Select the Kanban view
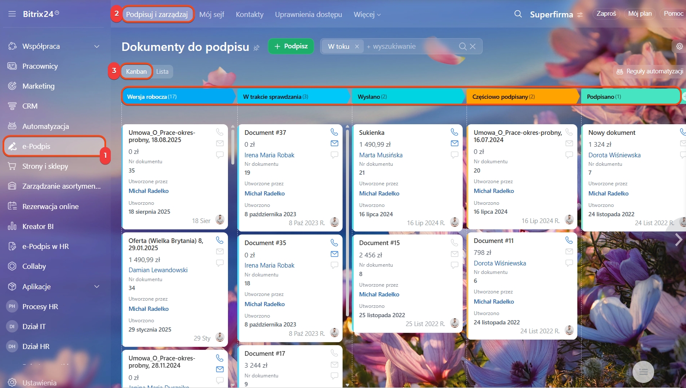Screen dimensions: 686x388 tap(136, 72)
